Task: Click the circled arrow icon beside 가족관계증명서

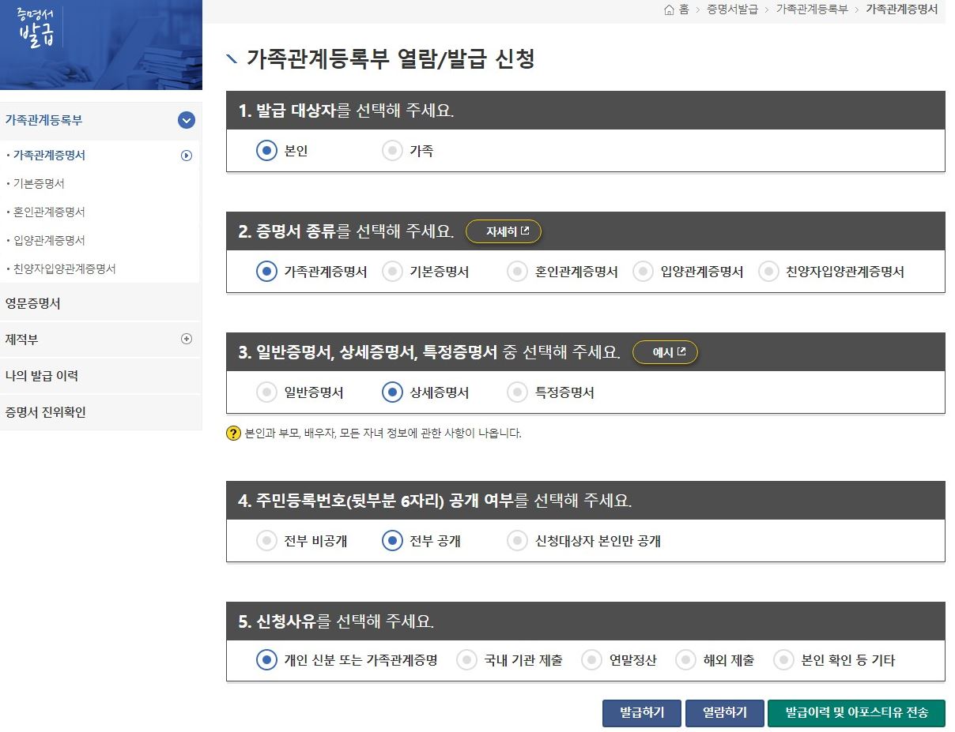Action: click(x=187, y=156)
